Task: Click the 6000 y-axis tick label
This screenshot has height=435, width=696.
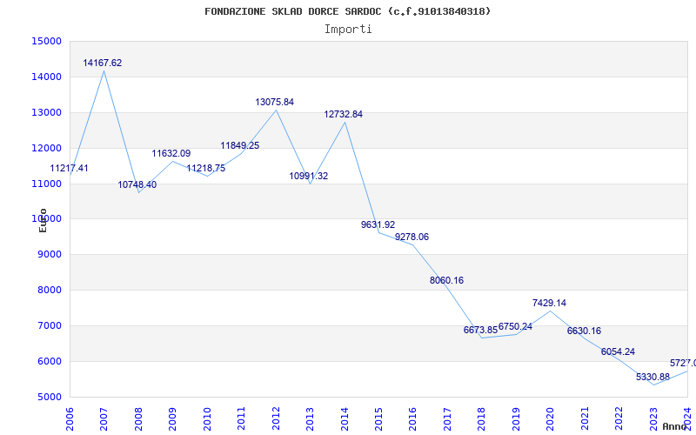Action: (49, 361)
